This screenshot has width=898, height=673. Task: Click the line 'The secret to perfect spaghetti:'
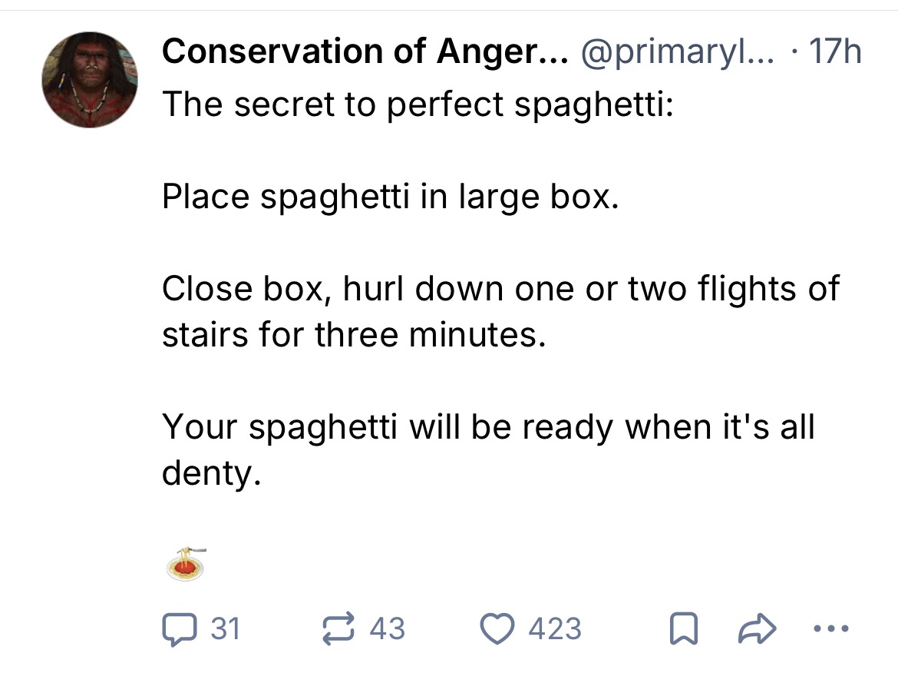coord(418,104)
